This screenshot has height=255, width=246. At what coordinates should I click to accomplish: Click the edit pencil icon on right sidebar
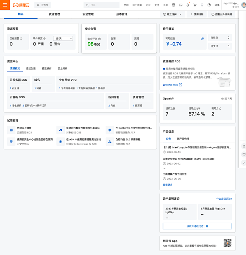244,146
